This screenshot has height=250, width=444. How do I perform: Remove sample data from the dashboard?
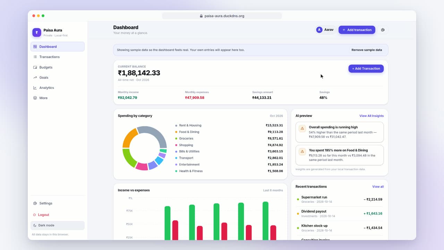pos(367,50)
